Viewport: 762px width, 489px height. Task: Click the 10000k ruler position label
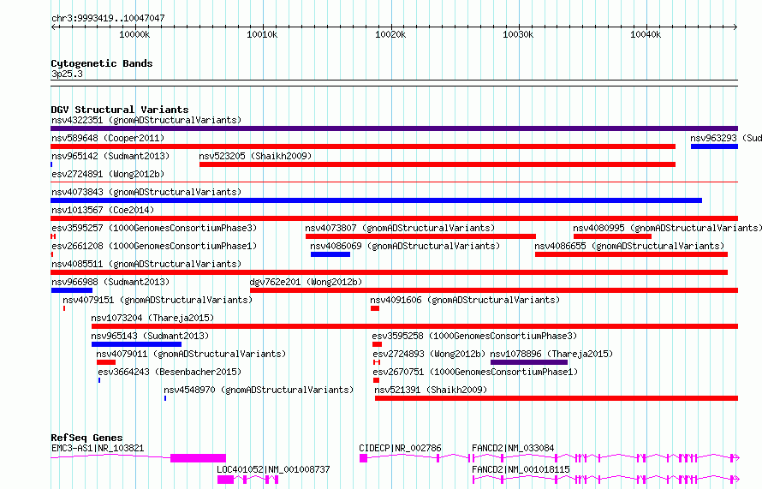(x=134, y=34)
